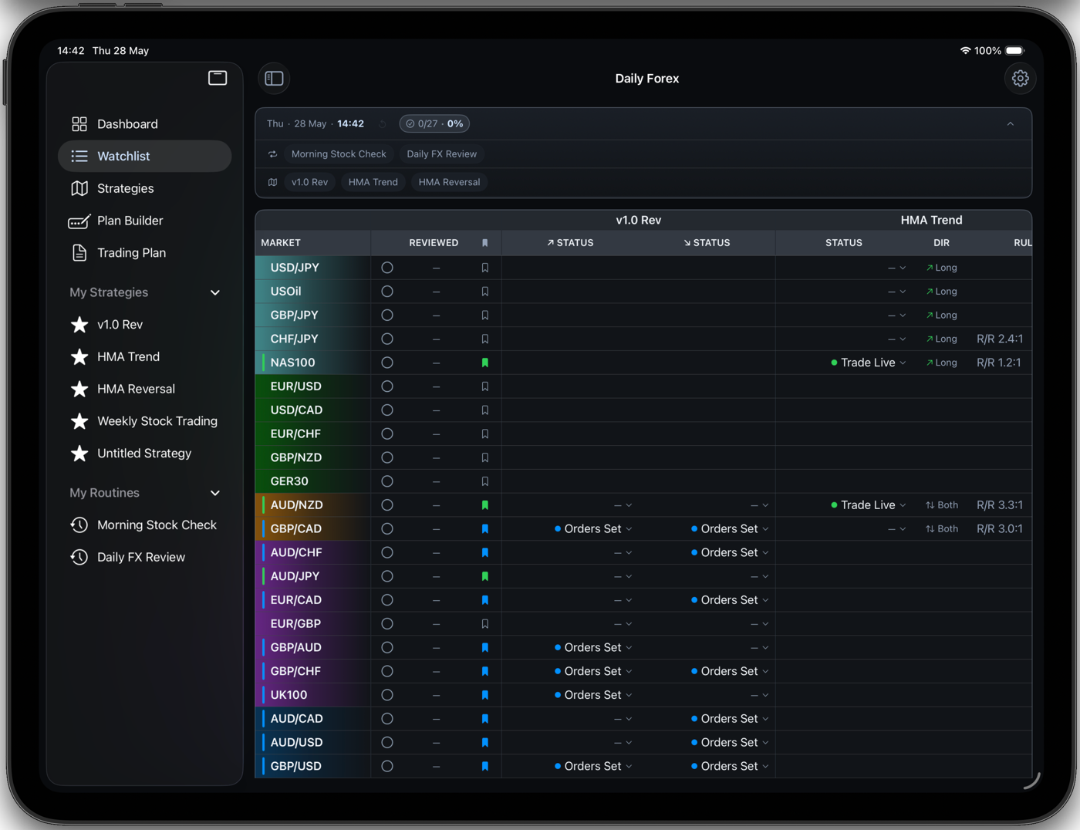
Task: Click the REVIEWED column header
Action: [x=434, y=243]
